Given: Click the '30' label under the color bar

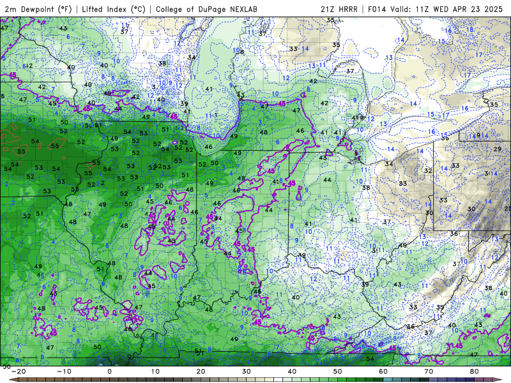Looking at the screenshot, I should (247, 372).
